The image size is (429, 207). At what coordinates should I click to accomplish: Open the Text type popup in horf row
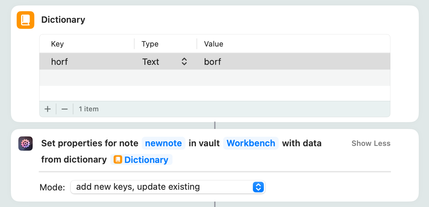151,62
